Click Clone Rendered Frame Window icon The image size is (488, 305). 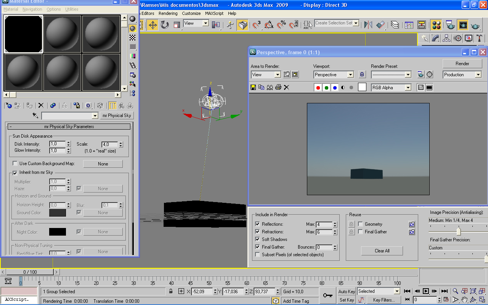pos(261,87)
